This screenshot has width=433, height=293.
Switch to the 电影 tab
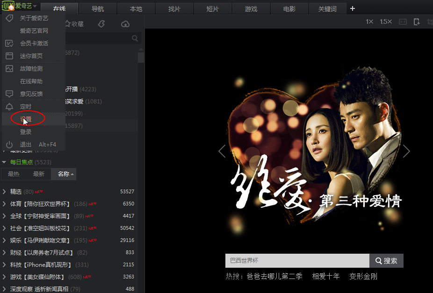pos(289,9)
